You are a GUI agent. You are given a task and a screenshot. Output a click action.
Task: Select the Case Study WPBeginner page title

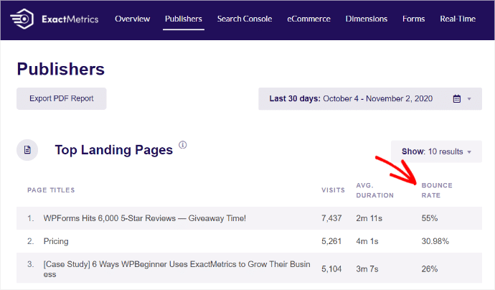click(176, 269)
